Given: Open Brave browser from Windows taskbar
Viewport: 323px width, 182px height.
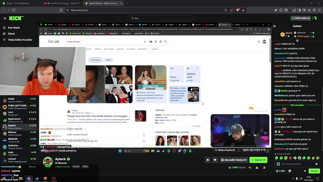Looking at the screenshot, I should tap(45, 179).
